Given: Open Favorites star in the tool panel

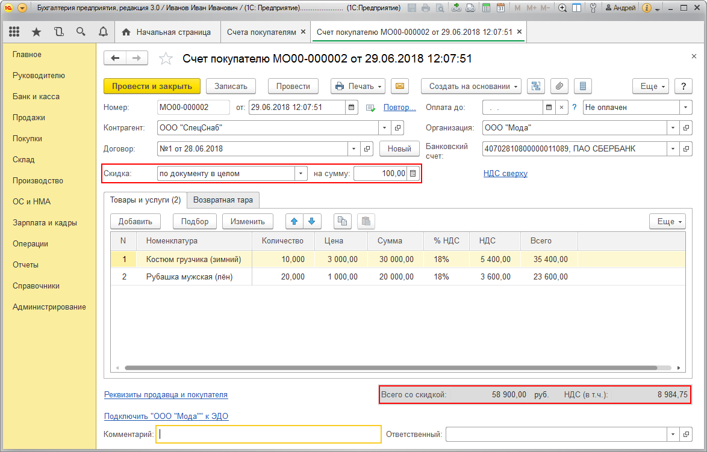Looking at the screenshot, I should click(x=36, y=32).
